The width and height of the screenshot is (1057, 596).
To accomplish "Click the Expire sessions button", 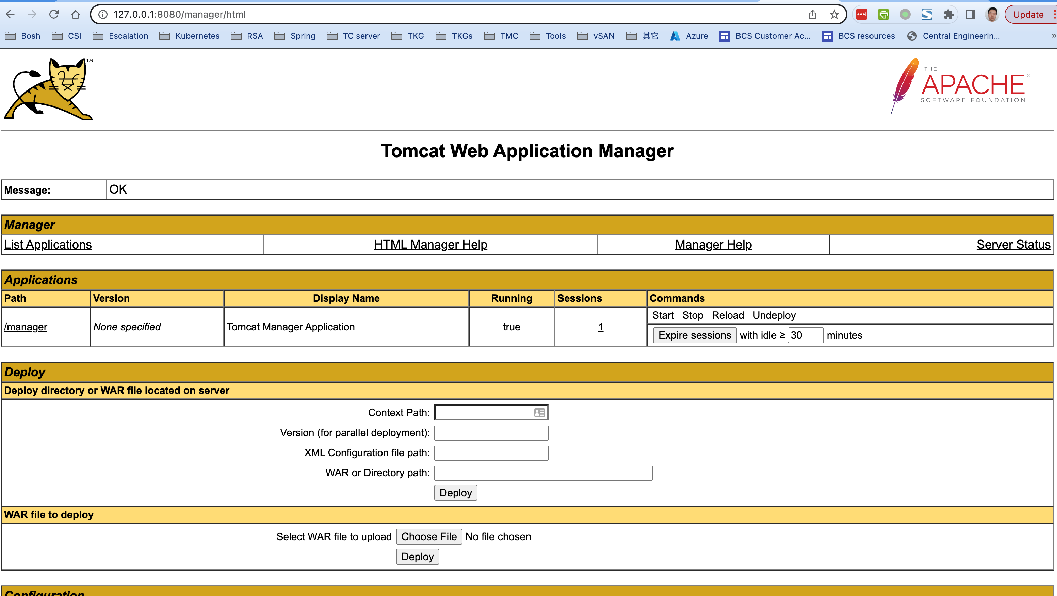I will (x=695, y=335).
